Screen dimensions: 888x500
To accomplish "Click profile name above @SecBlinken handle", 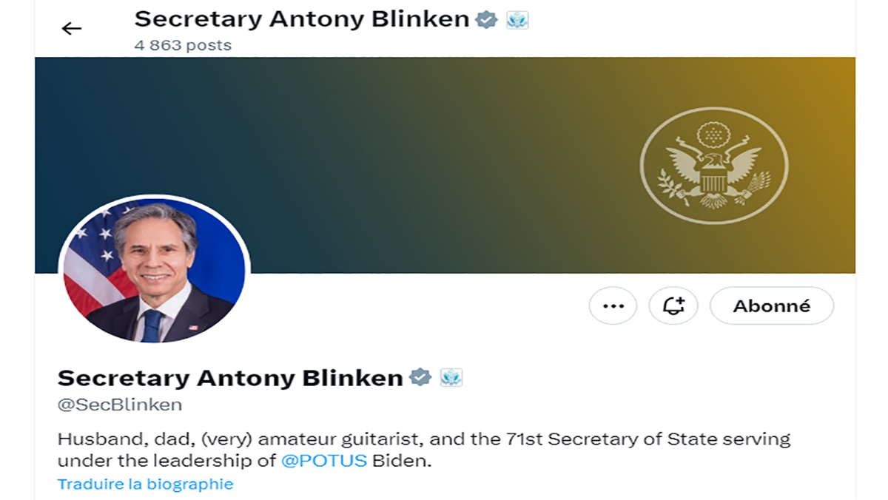I will 230,378.
